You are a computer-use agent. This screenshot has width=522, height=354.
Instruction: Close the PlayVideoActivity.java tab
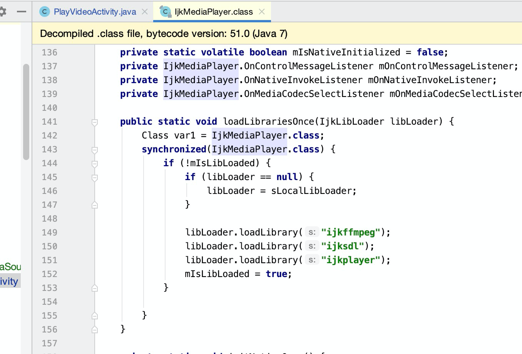coord(145,12)
